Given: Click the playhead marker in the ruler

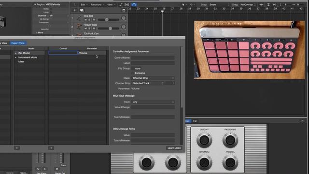Looking at the screenshot, I should pos(162,12).
